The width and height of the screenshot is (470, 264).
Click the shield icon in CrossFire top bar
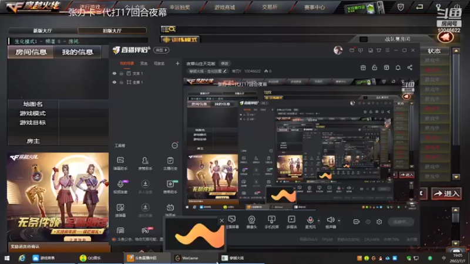coord(401,7)
